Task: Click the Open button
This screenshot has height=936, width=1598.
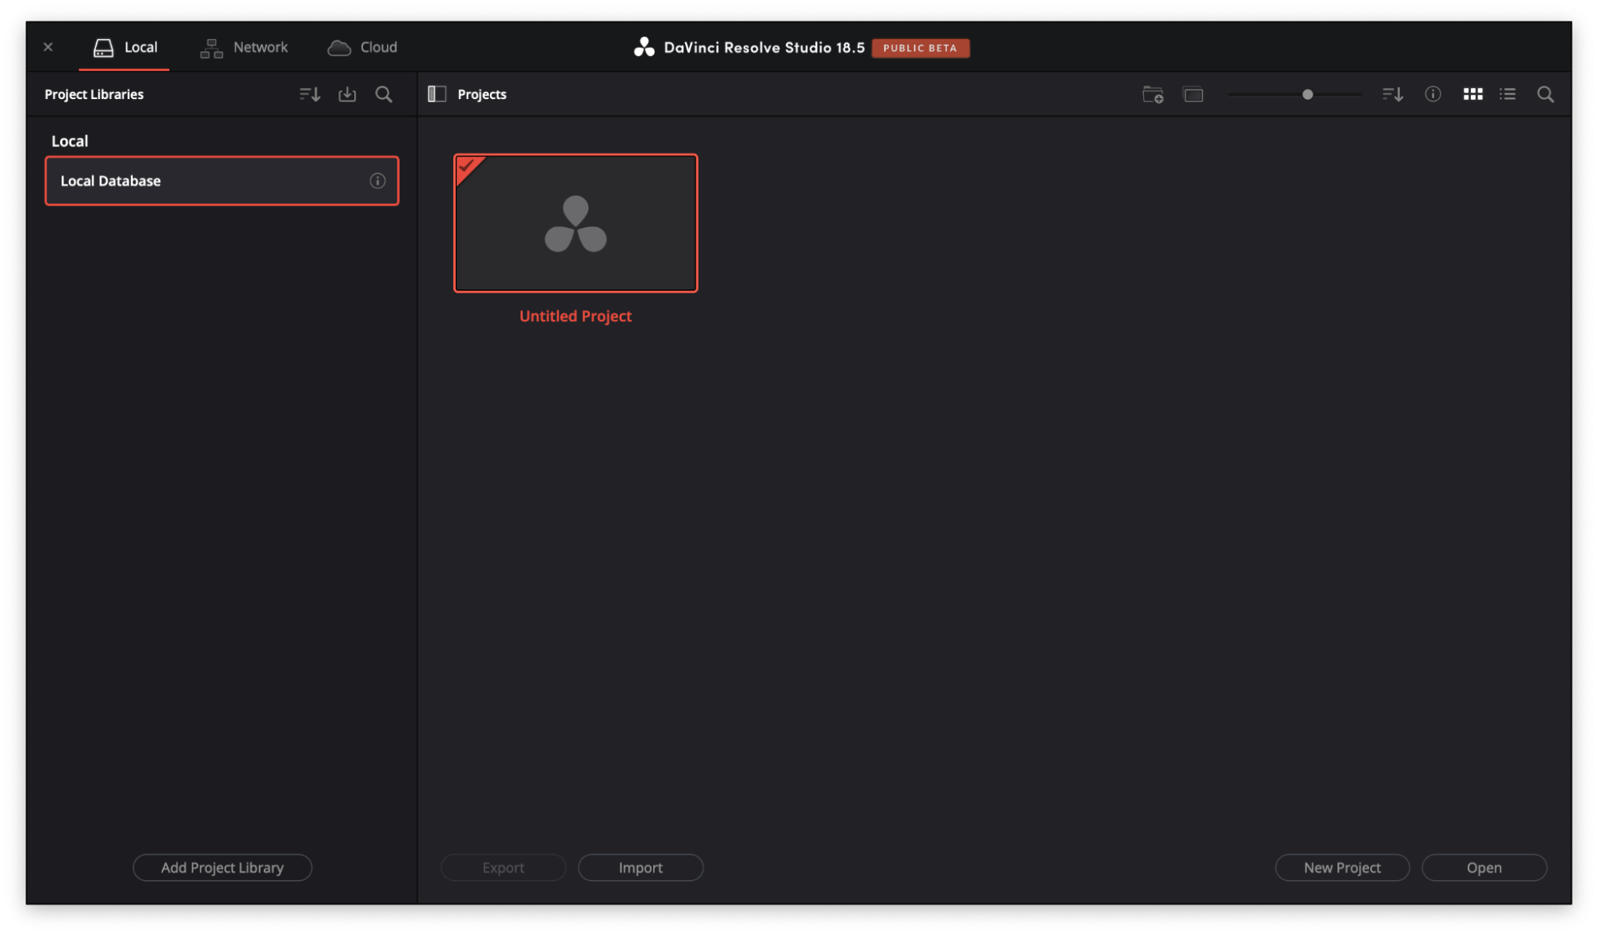Action: pos(1484,867)
